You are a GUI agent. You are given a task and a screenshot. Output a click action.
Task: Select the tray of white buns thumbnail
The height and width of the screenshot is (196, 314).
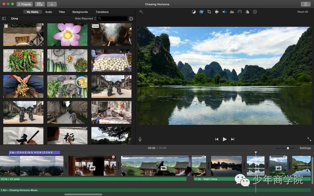click(x=111, y=61)
